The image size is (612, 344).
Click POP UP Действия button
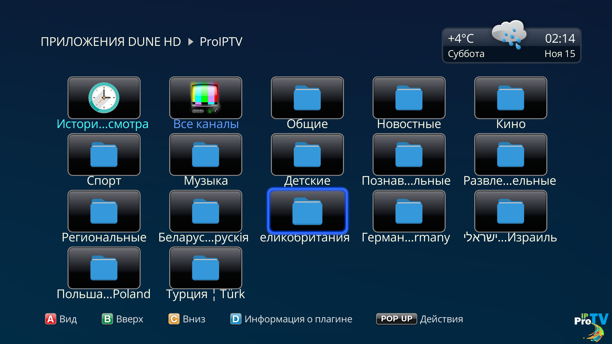397,319
